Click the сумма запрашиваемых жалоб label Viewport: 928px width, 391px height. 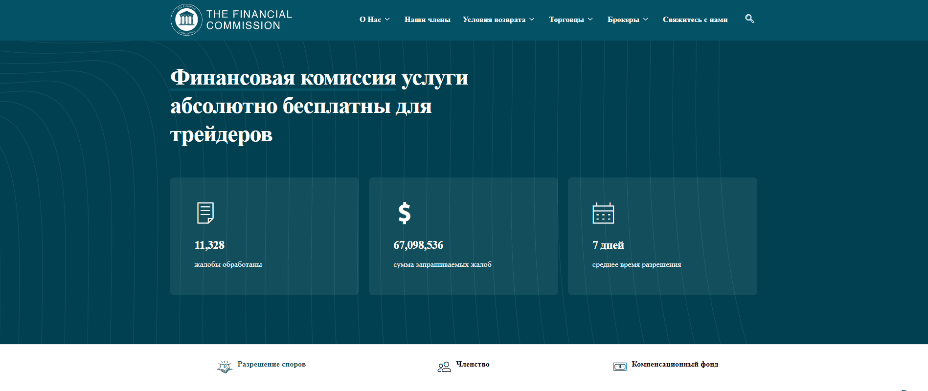[442, 264]
